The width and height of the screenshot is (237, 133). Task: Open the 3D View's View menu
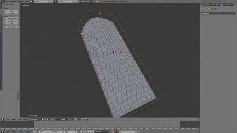[x=8, y=119]
